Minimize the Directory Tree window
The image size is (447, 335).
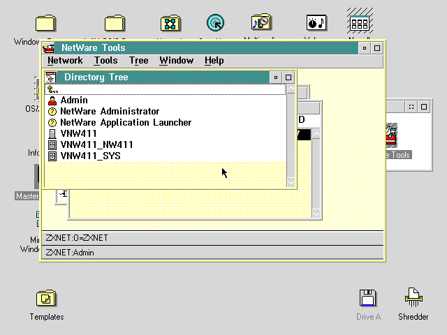coord(276,77)
